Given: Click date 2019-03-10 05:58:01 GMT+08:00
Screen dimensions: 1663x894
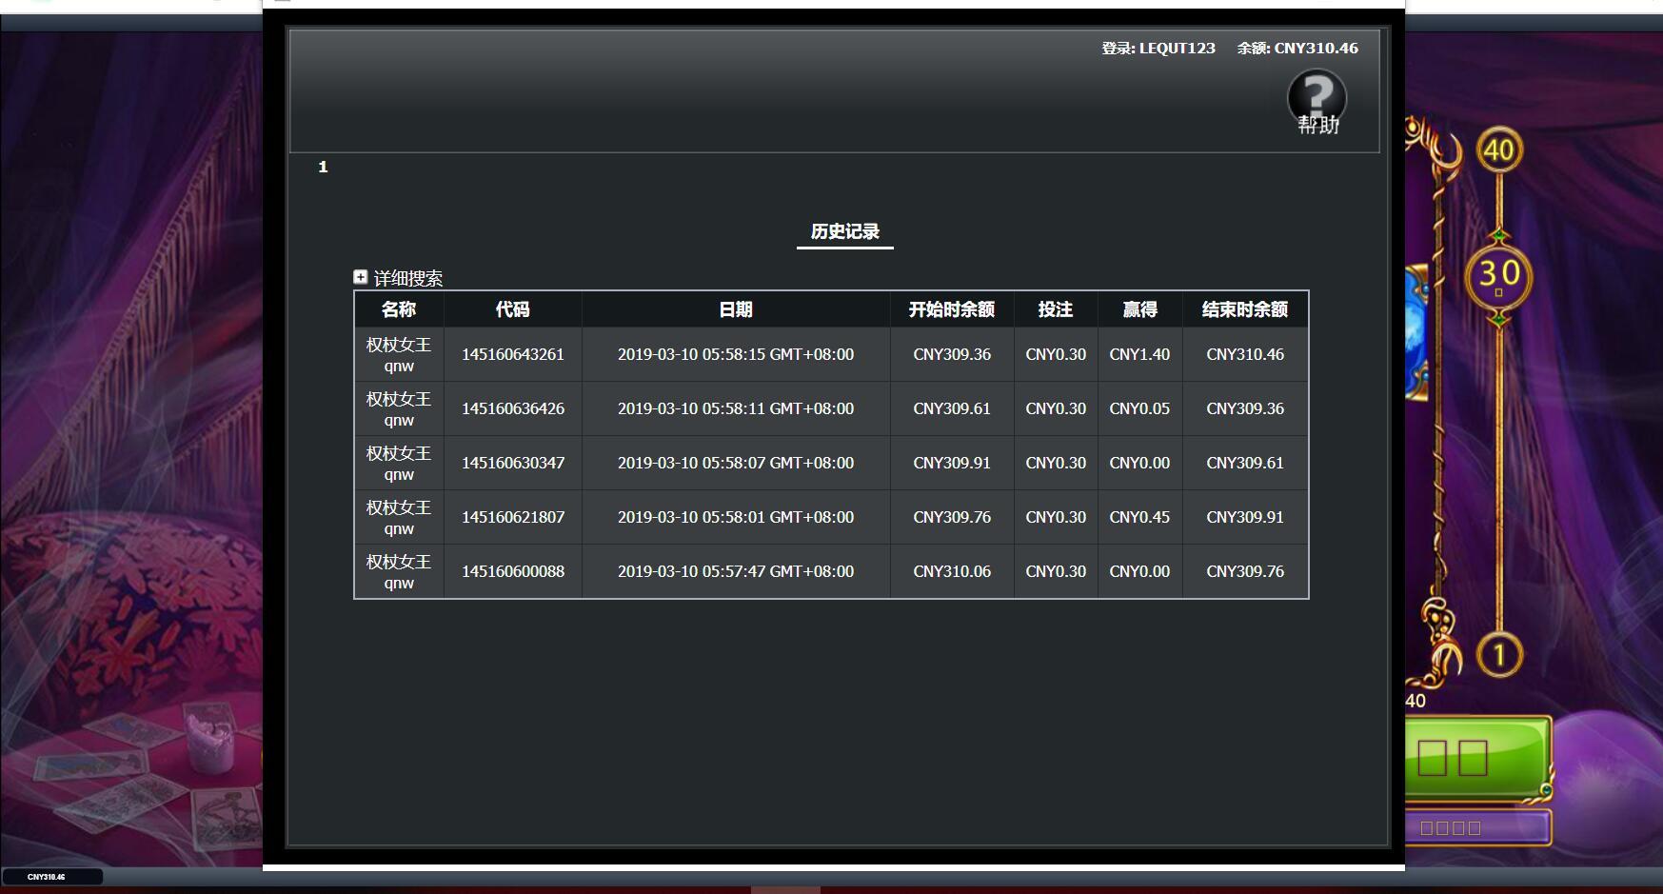Looking at the screenshot, I should (x=736, y=517).
